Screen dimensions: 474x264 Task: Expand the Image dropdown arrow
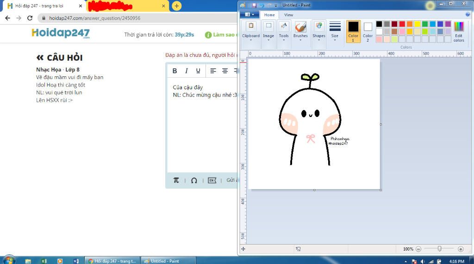coord(268,40)
